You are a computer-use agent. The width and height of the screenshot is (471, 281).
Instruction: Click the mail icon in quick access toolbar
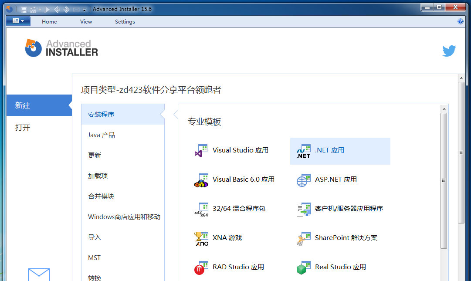[76, 10]
